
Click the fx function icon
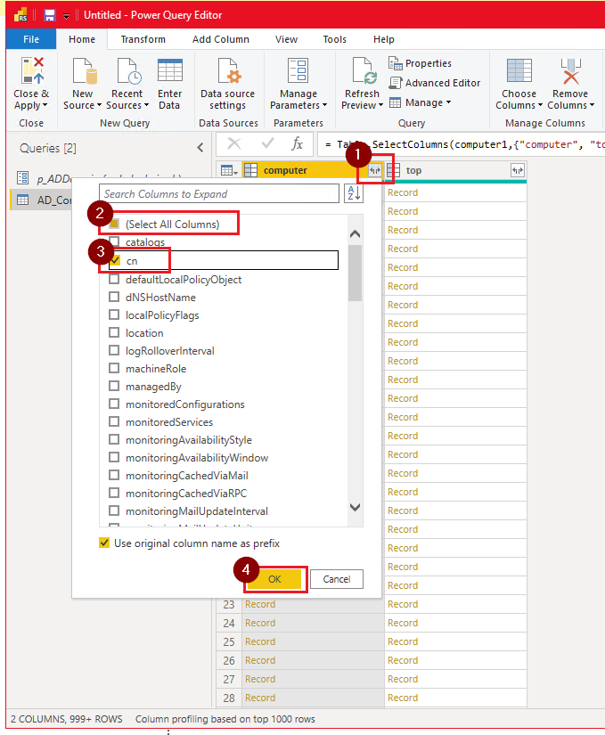coord(297,143)
